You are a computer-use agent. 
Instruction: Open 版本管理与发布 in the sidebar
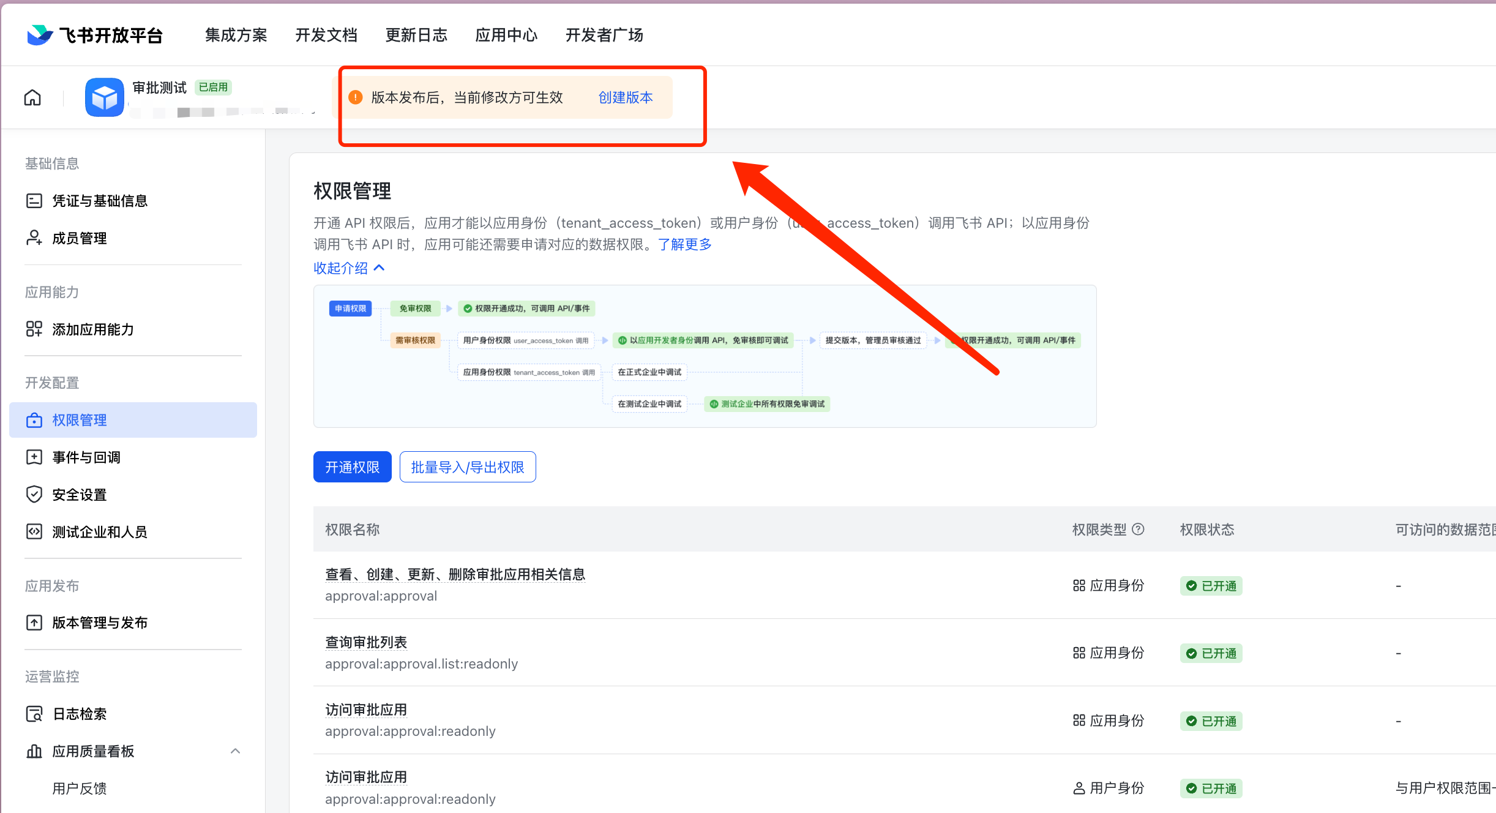(x=100, y=623)
